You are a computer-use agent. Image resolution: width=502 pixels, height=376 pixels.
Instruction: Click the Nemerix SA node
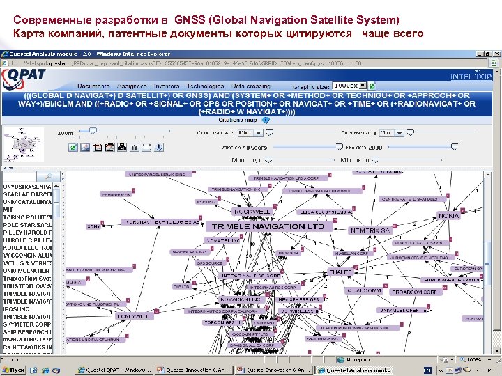point(370,230)
